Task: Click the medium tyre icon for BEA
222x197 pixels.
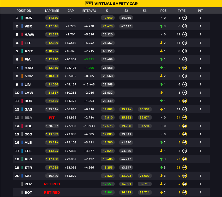Action: coord(184,117)
